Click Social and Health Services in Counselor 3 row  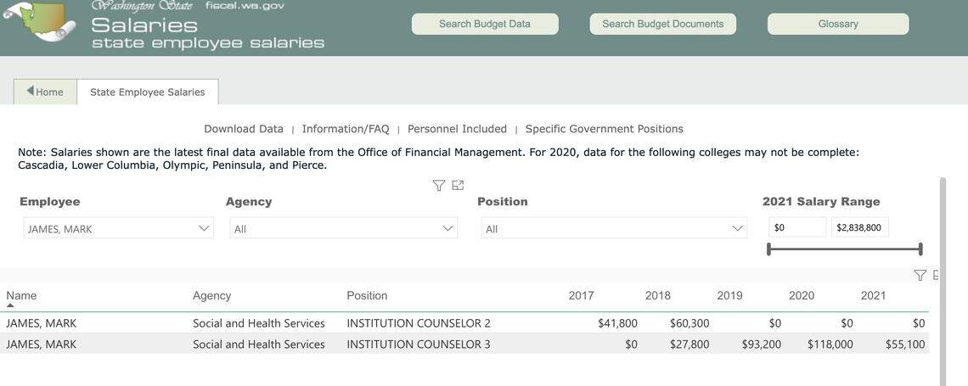click(x=259, y=344)
